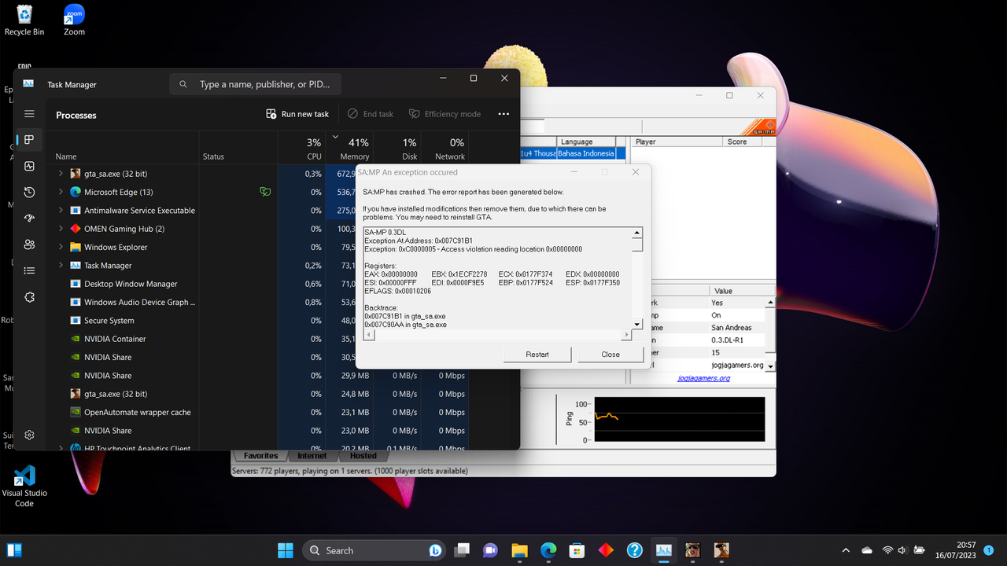Open Microsoft Store from taskbar
1007x566 pixels.
point(577,550)
